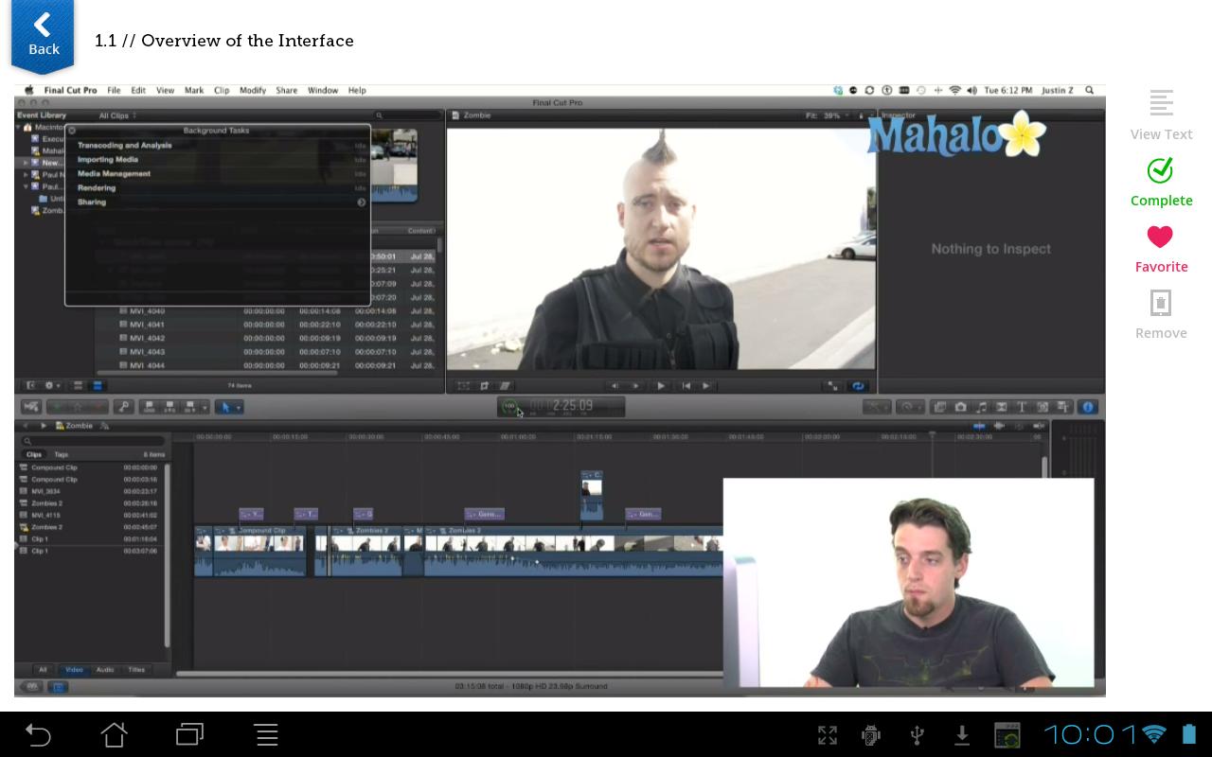Open the Mark menu
This screenshot has height=757, width=1212.
click(x=194, y=91)
